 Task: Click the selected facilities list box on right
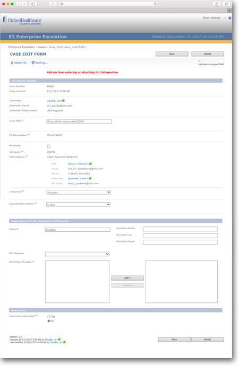182,282
